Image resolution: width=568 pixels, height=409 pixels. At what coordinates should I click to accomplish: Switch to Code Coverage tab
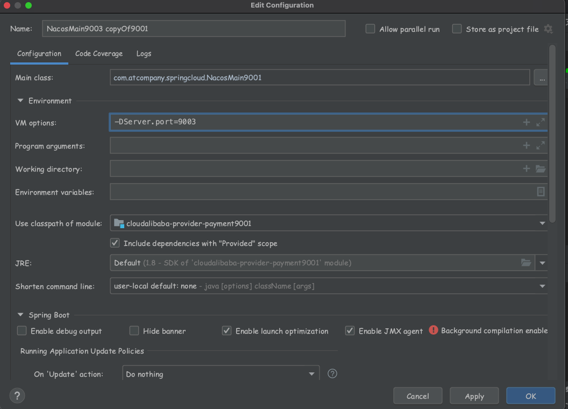point(99,54)
